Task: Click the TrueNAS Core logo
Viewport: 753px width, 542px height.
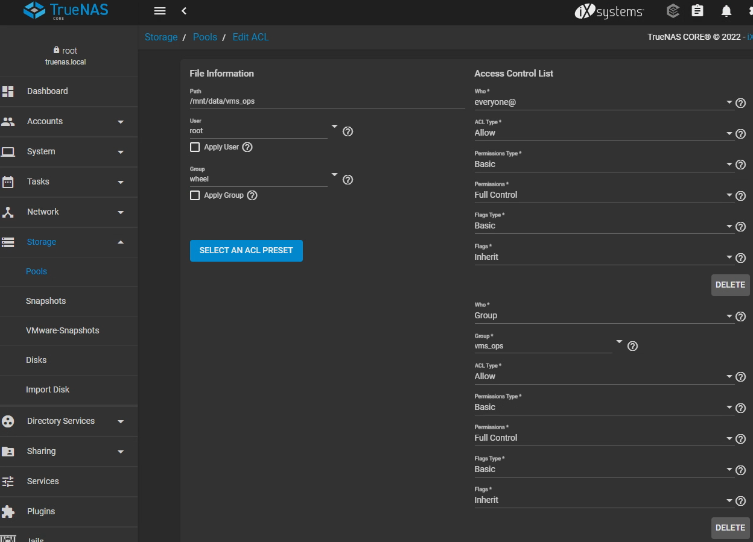Action: (66, 10)
